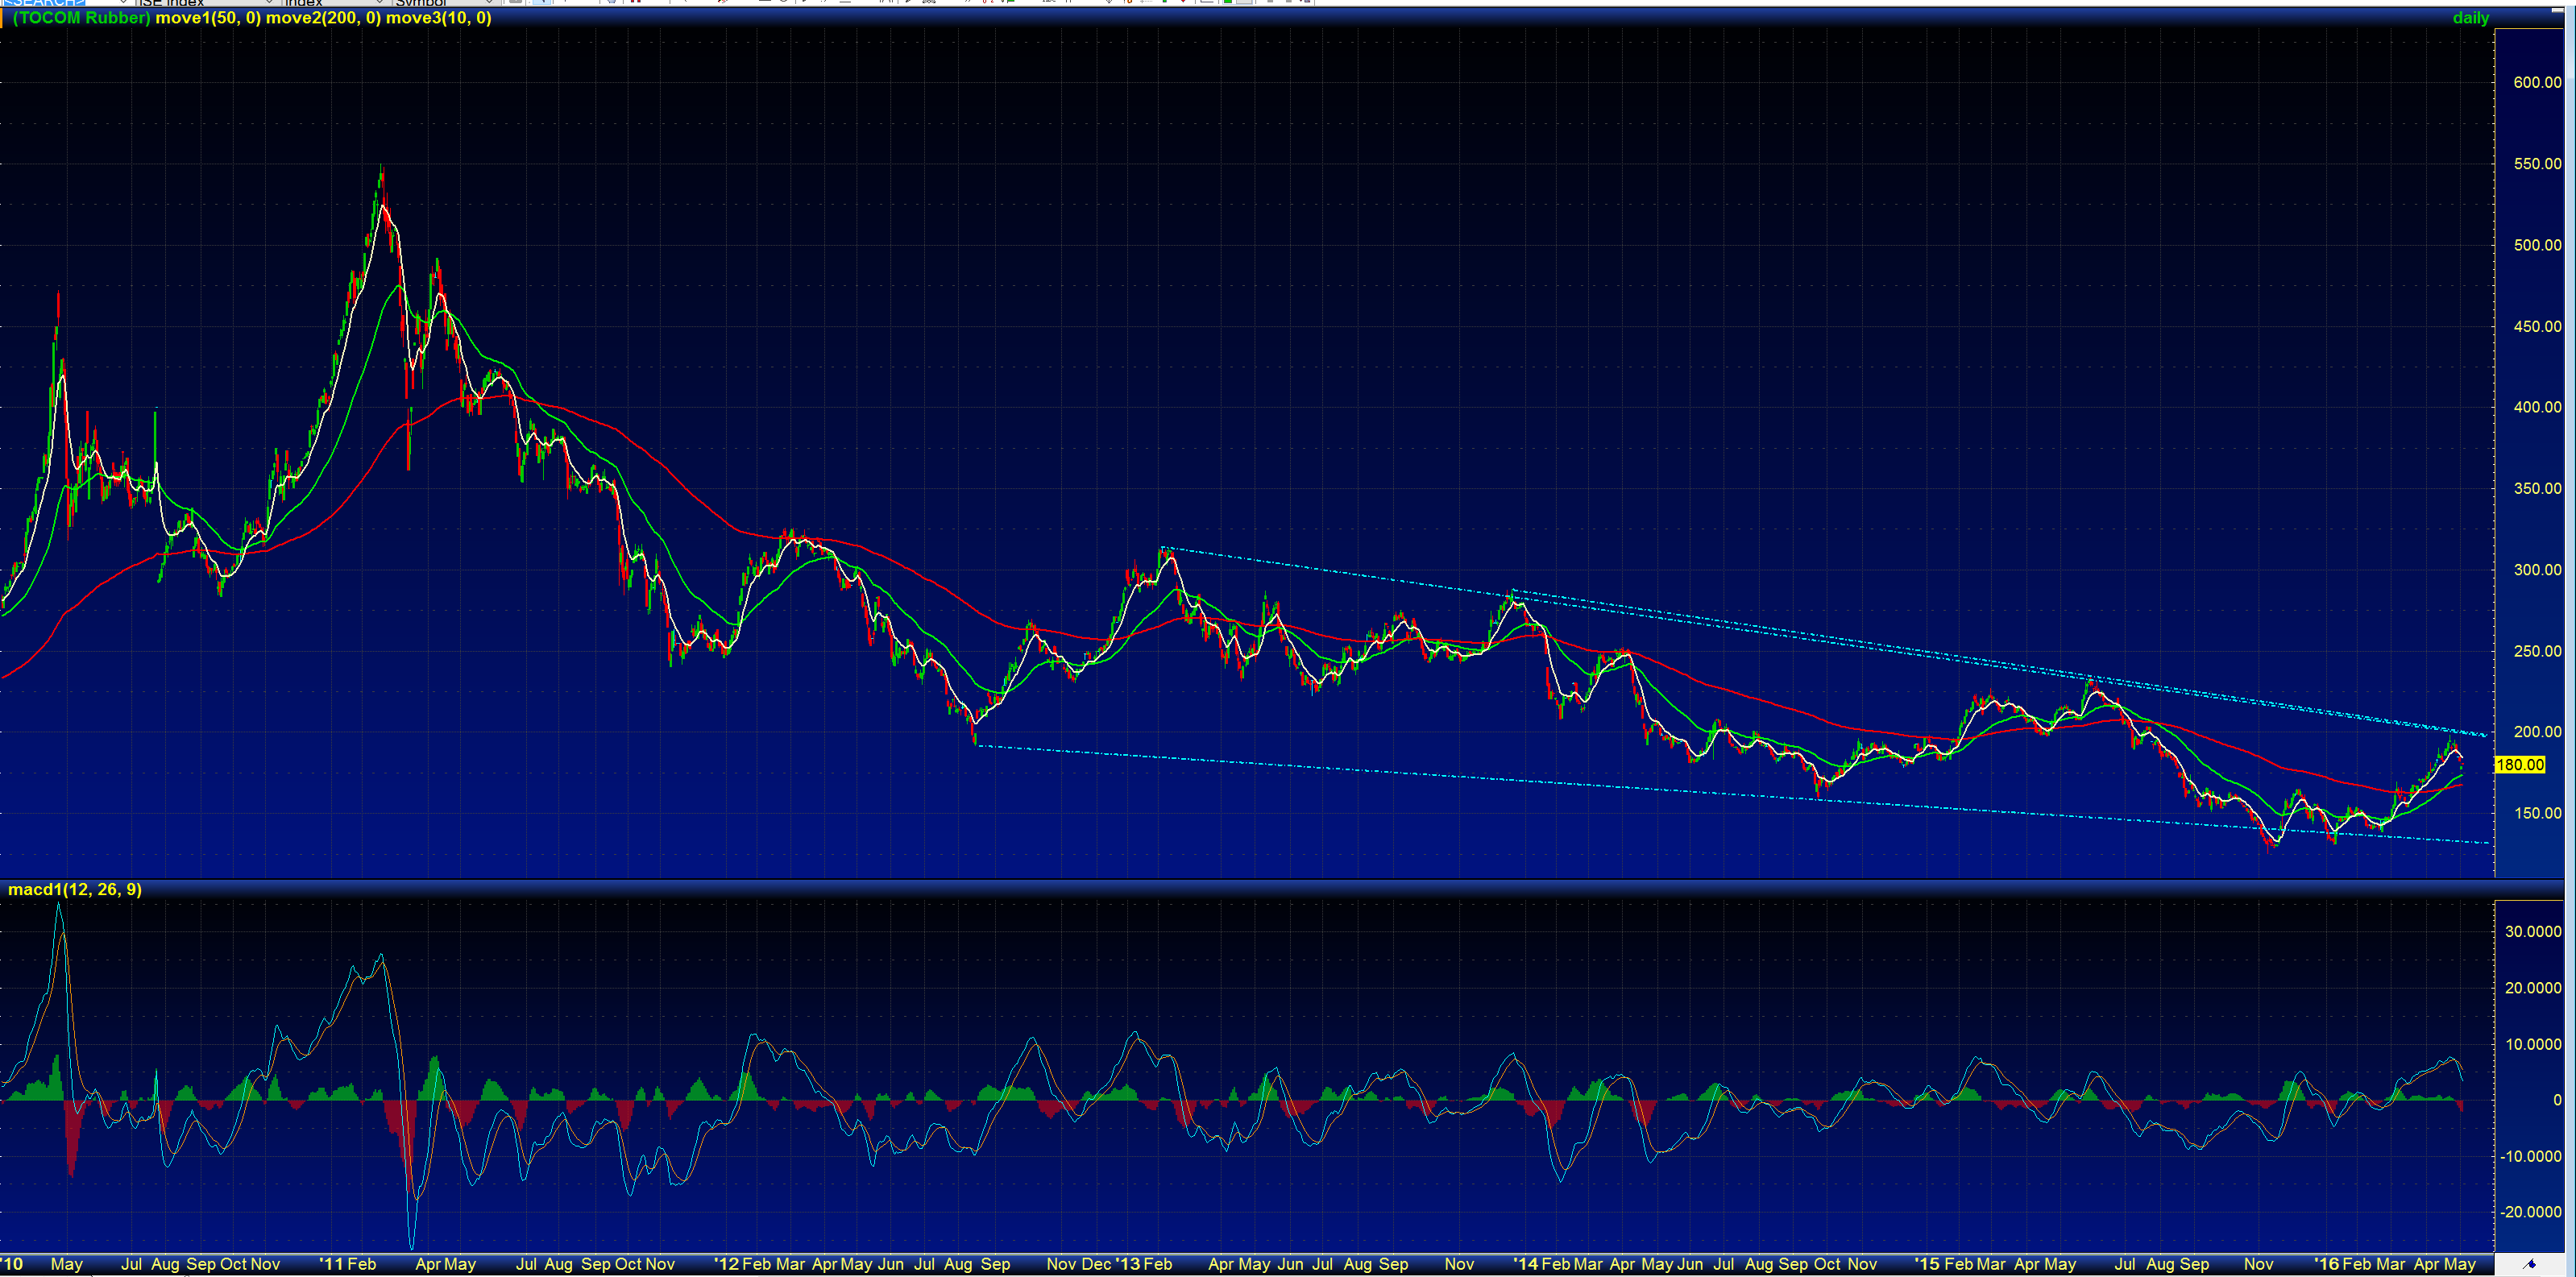The width and height of the screenshot is (2576, 1277).
Task: Click the blue flag icon bottom-right
Action: point(2530,1265)
